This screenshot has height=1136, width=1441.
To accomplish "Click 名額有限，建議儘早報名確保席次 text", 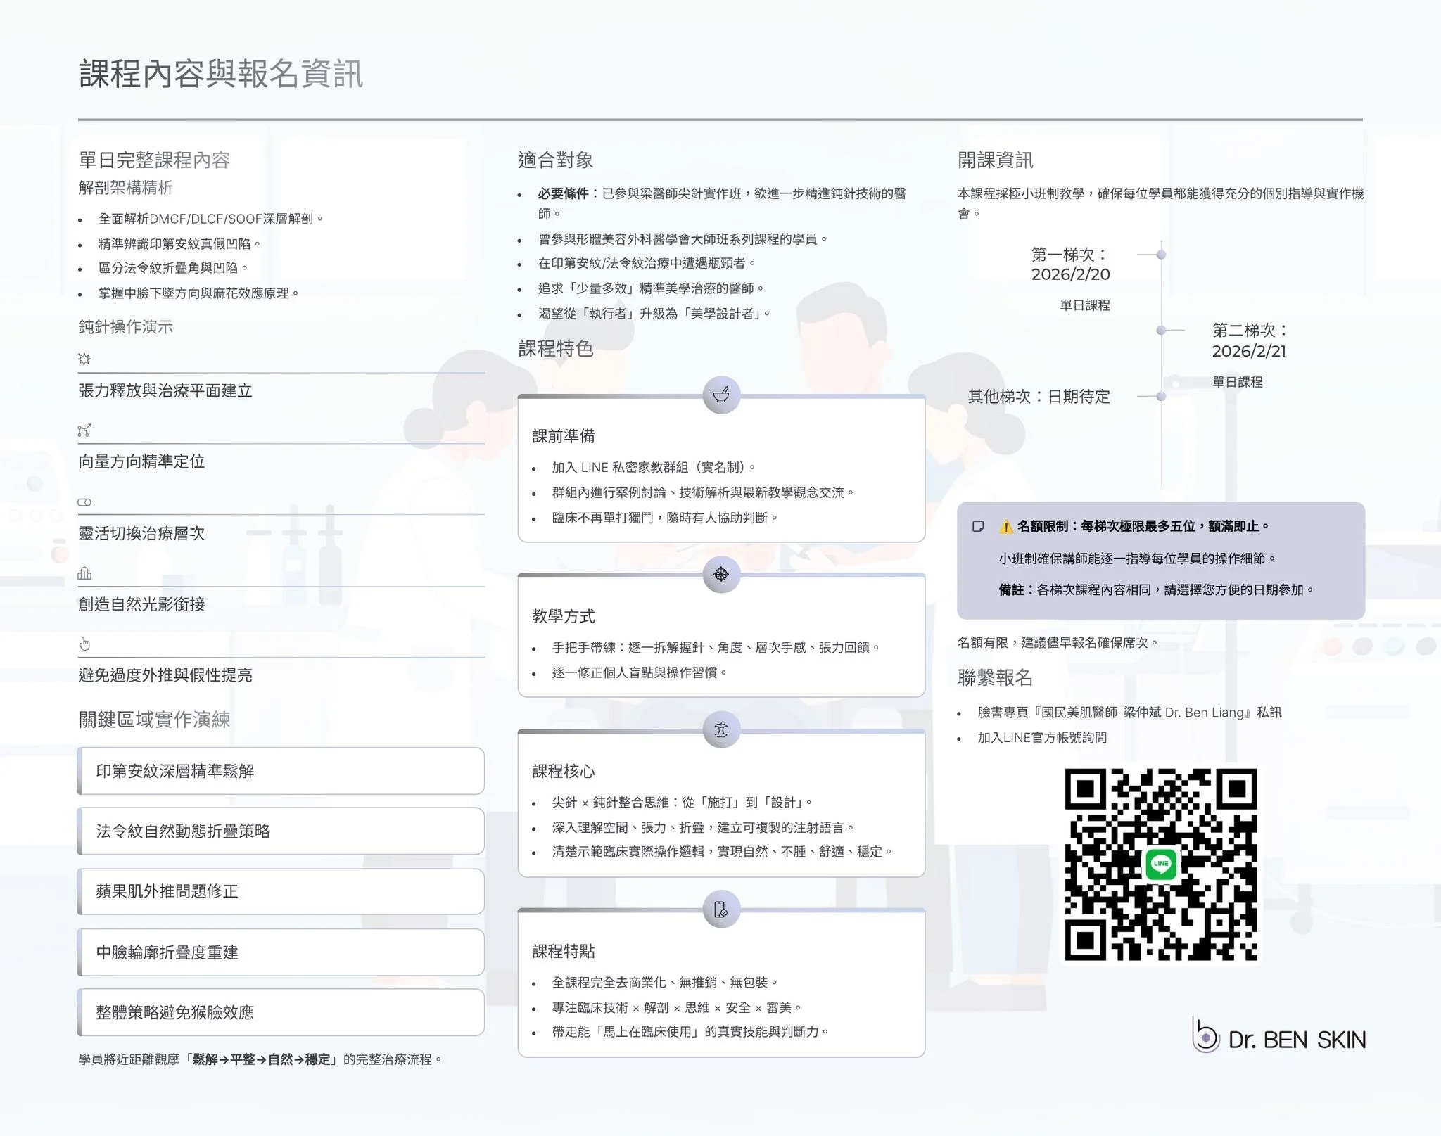I will [x=1058, y=642].
